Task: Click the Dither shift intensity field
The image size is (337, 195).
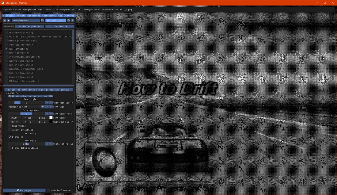Action: pos(26,144)
